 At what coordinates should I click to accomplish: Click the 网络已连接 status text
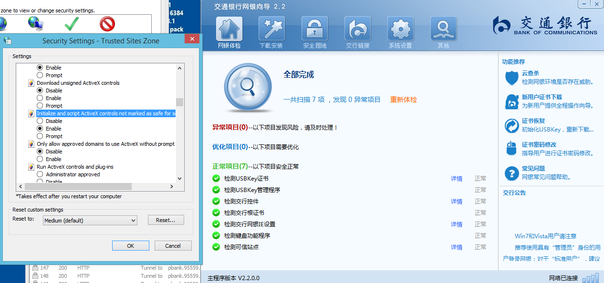[x=563, y=278]
